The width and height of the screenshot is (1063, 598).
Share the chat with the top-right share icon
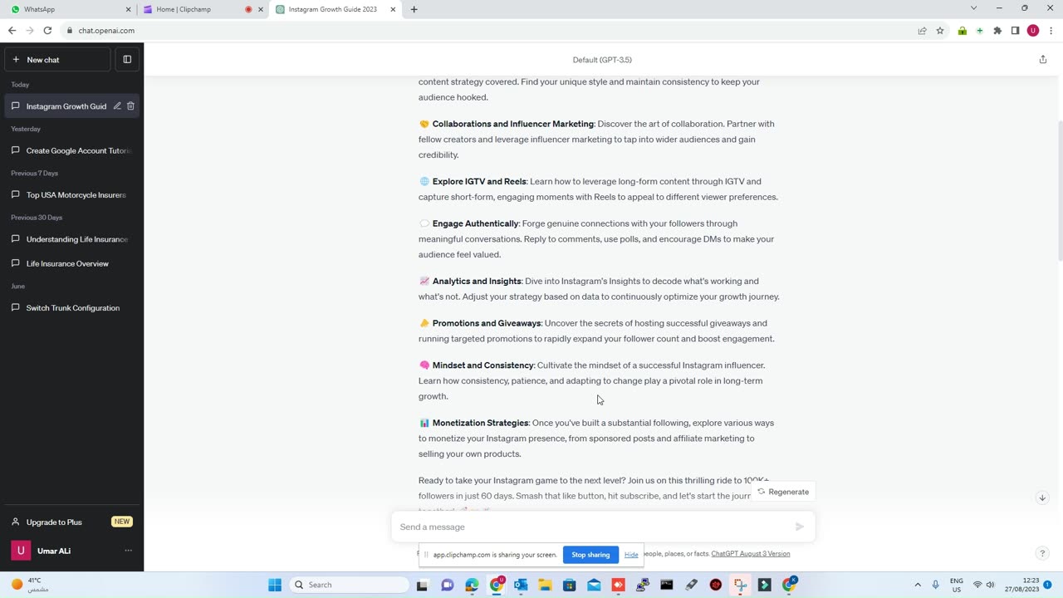click(x=1043, y=60)
